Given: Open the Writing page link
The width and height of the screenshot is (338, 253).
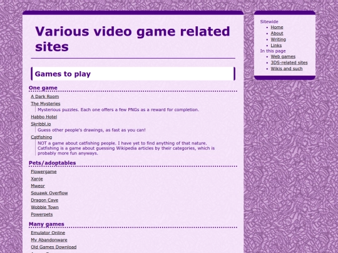Looking at the screenshot, I should (x=279, y=39).
